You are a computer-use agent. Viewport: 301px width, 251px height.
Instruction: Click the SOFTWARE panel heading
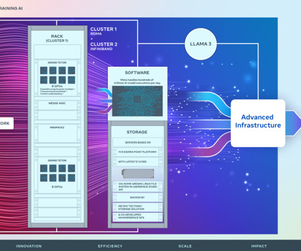137,73
